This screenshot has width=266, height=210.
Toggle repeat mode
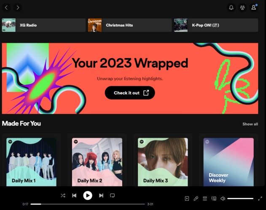112,195
